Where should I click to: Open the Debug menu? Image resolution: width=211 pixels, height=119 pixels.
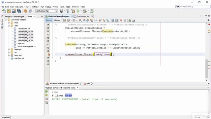coord(48,7)
